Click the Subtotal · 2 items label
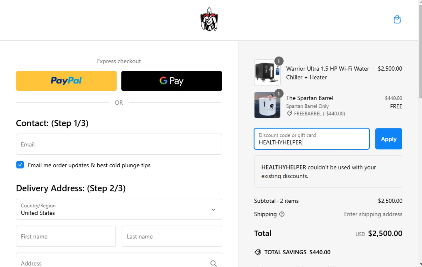 (x=276, y=201)
